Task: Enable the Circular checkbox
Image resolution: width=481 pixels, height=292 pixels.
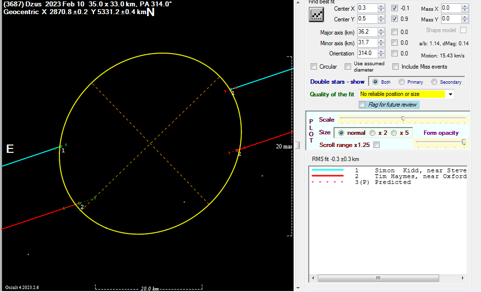Action: 314,67
